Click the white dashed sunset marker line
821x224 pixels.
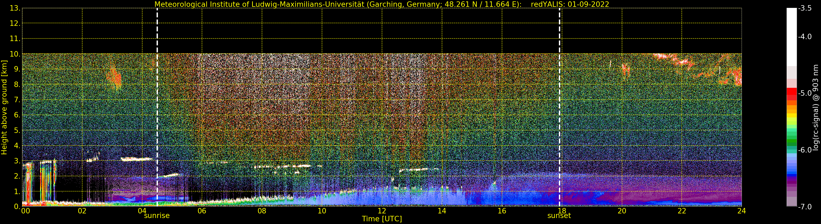click(559, 107)
